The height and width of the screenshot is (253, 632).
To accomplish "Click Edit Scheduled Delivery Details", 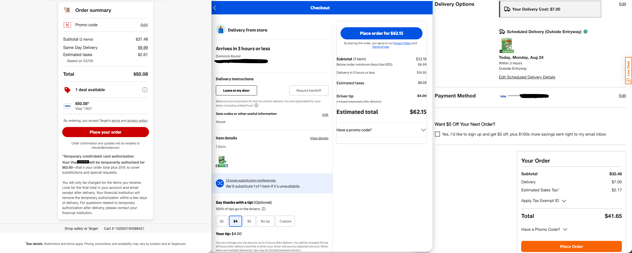I will click(x=527, y=77).
